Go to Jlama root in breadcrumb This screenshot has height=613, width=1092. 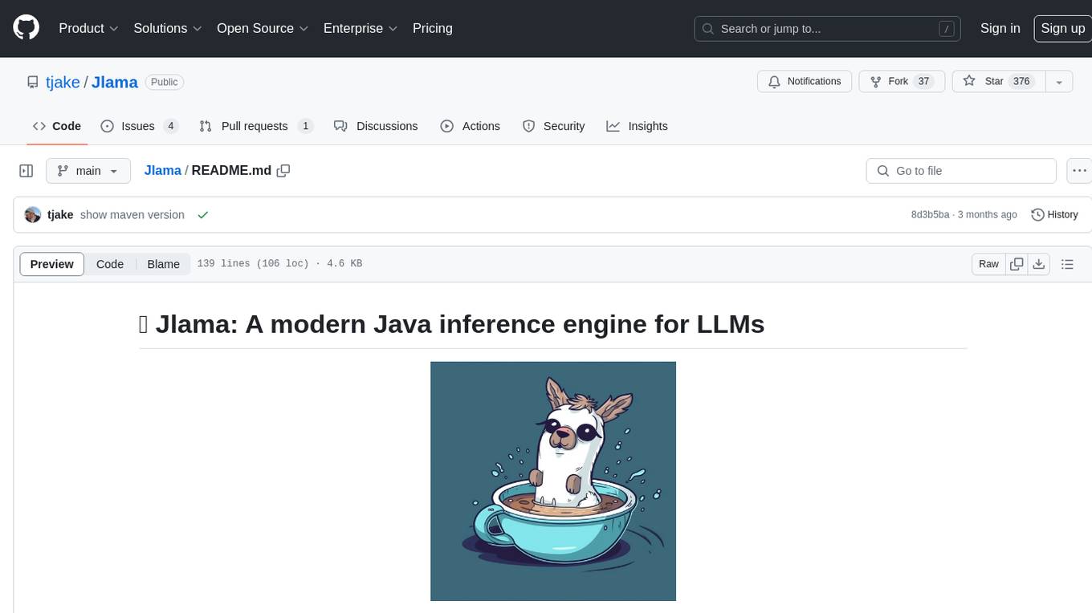162,171
